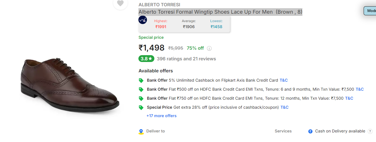Screen dimensions: 376x142
Task: Open the price tracker graph icon
Action: pyautogui.click(x=143, y=20)
